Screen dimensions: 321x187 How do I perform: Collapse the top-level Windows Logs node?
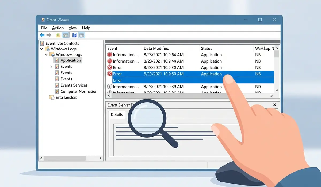[41, 49]
